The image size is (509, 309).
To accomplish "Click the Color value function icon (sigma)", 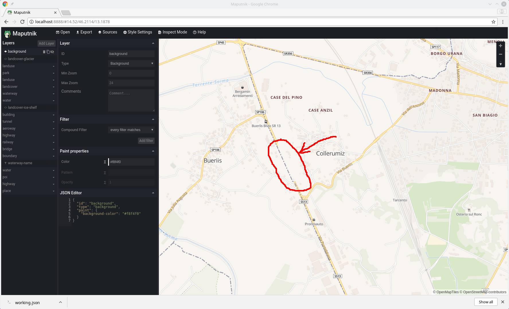I will tap(105, 162).
